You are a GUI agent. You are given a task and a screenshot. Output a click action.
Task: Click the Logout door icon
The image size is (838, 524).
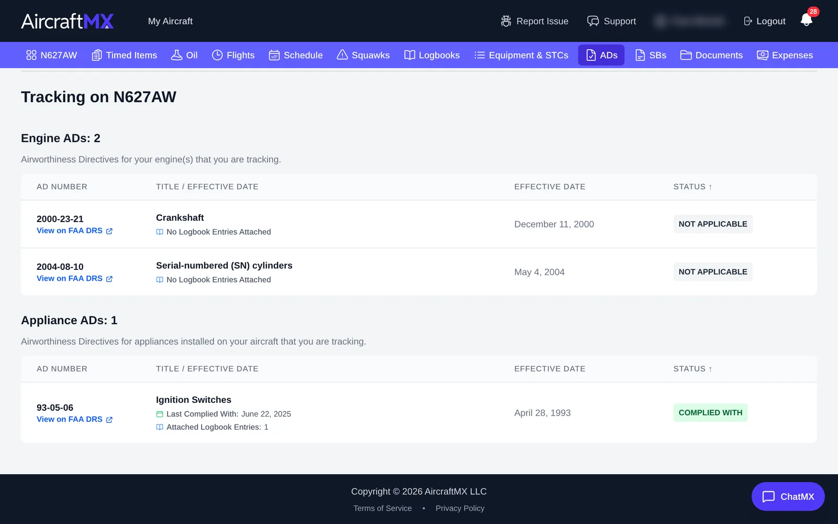pyautogui.click(x=748, y=21)
